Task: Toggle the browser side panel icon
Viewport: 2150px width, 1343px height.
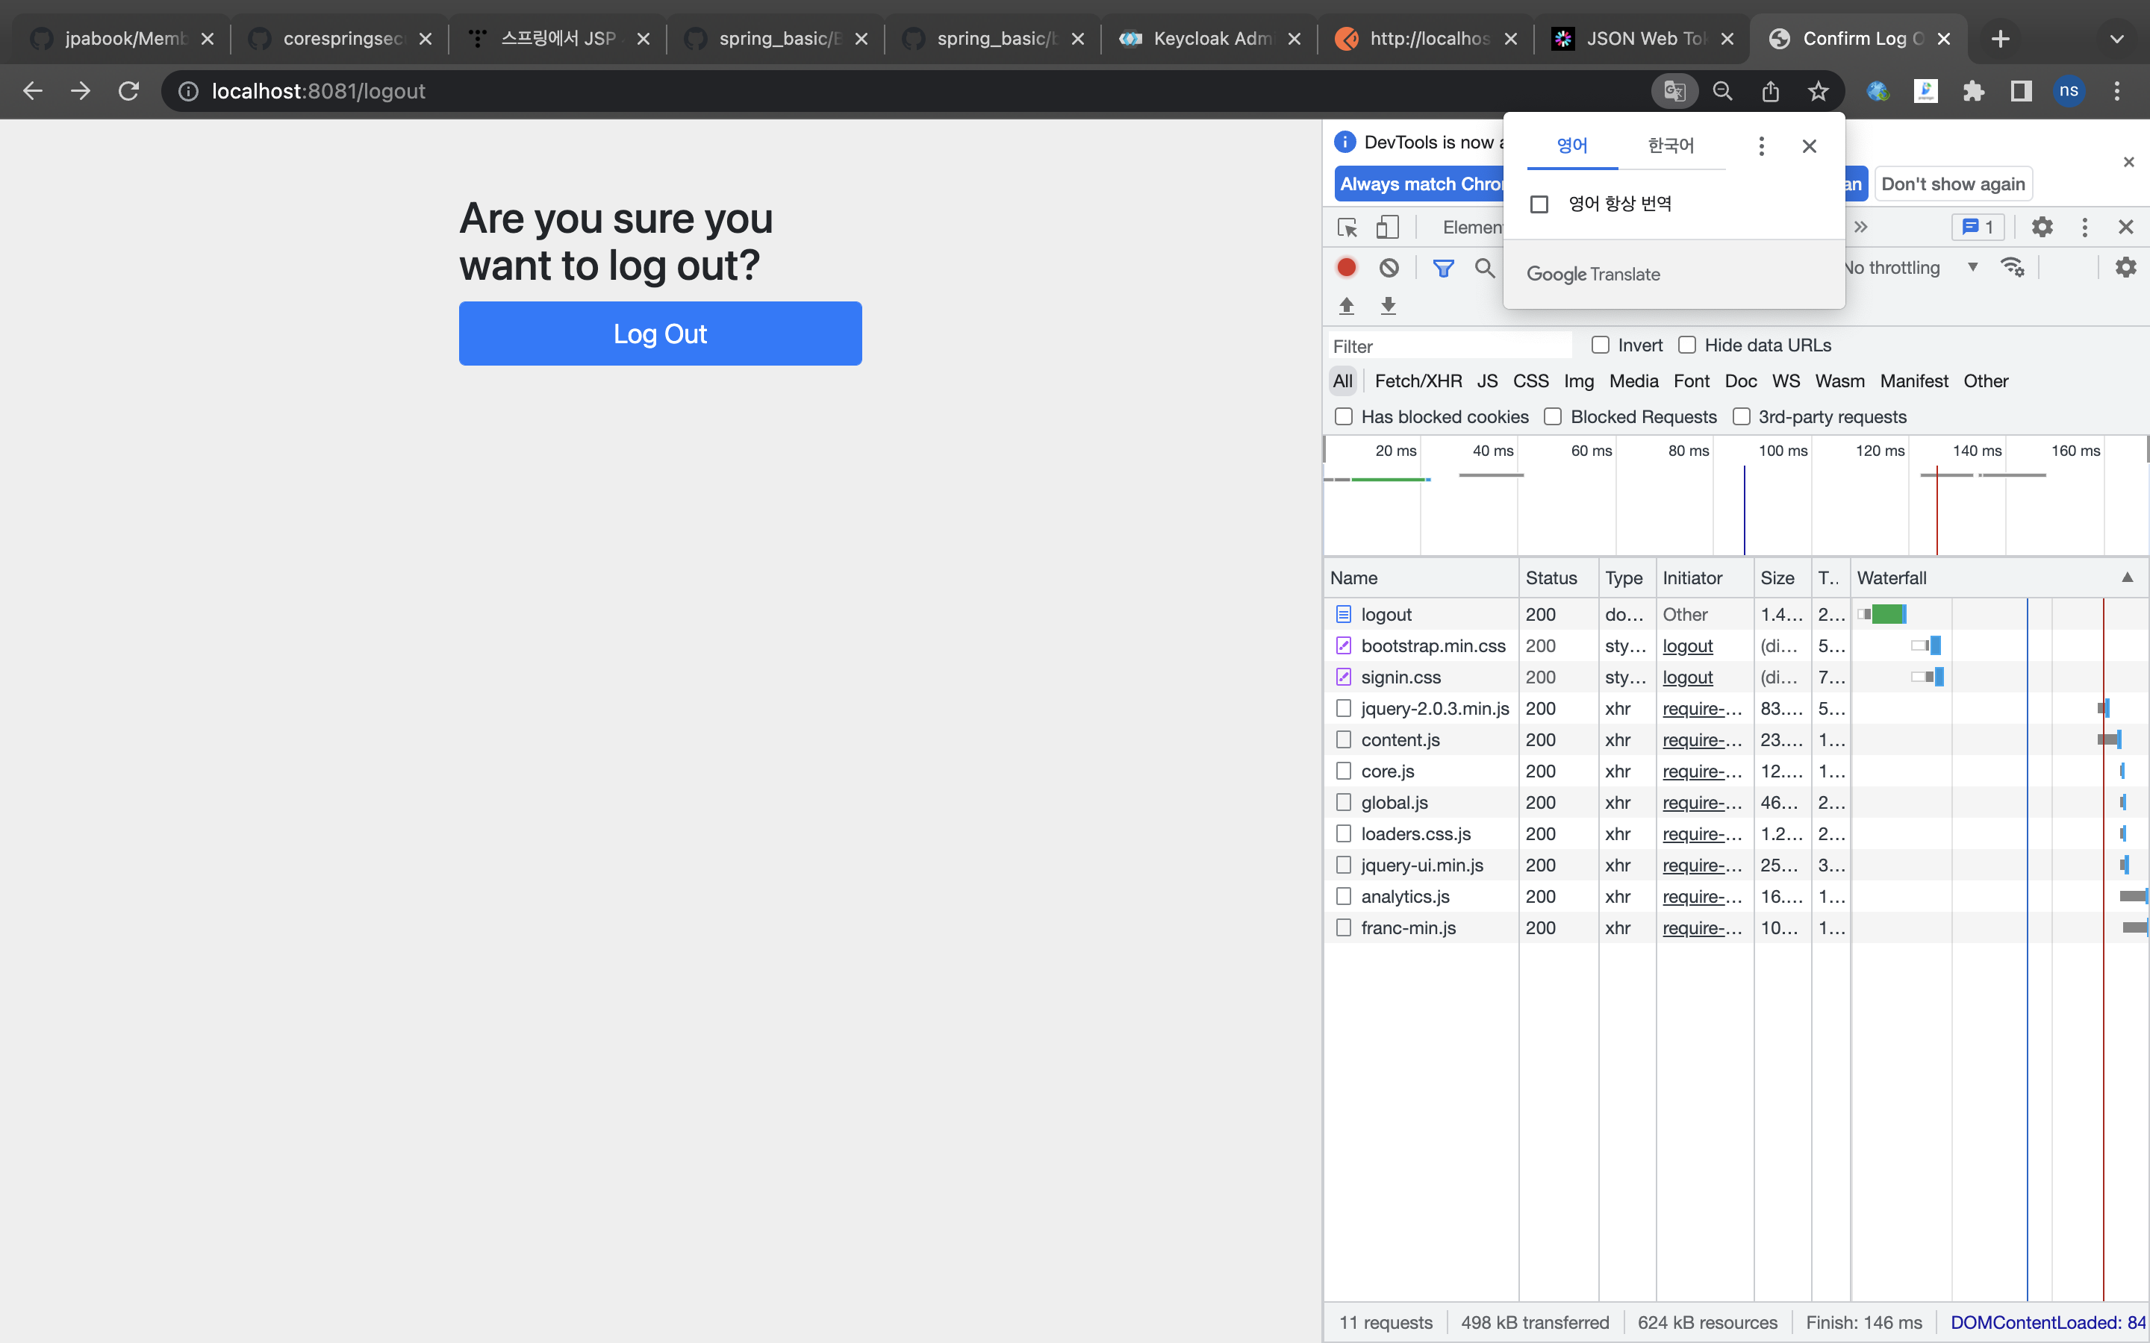Action: click(2021, 90)
